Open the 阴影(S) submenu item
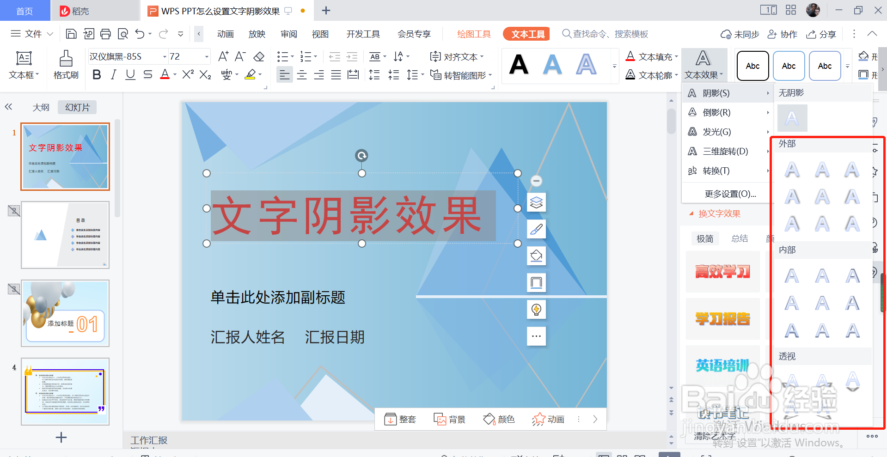The height and width of the screenshot is (457, 887). tap(728, 93)
